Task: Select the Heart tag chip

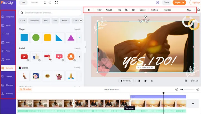Action: point(46,21)
